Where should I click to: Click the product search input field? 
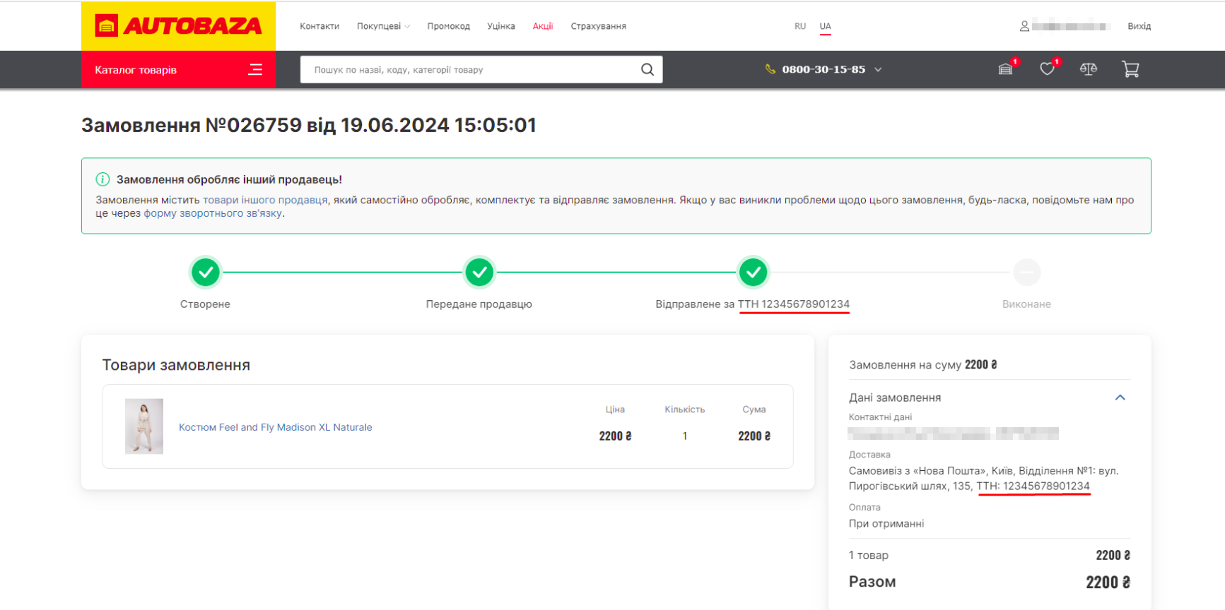(x=470, y=69)
